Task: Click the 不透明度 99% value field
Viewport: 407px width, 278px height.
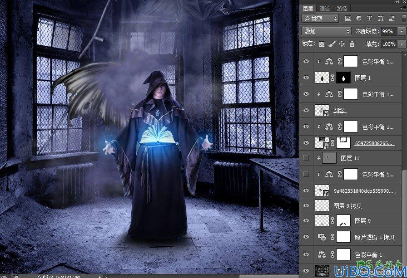Action: 389,31
